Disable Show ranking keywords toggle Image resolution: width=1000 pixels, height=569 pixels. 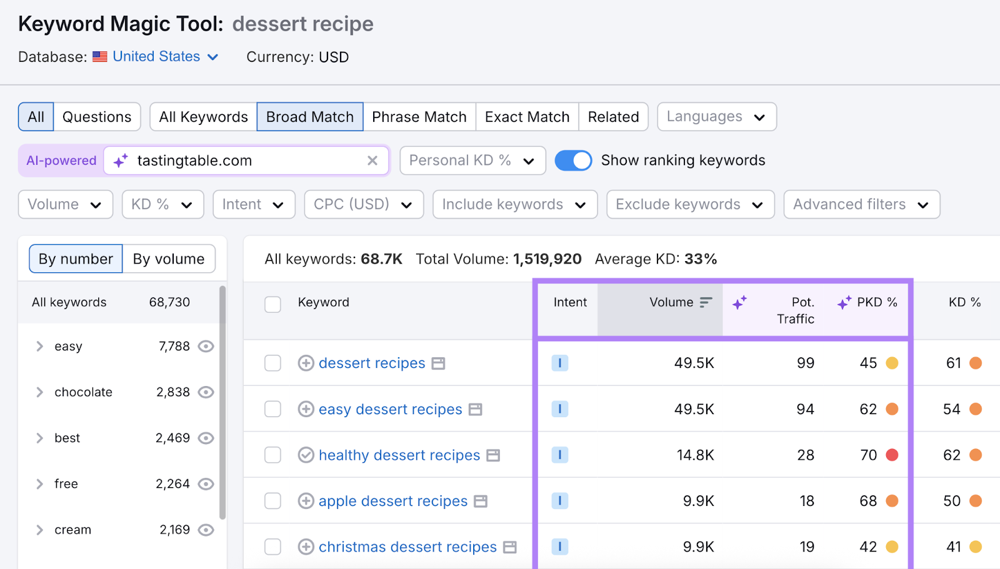click(x=572, y=161)
